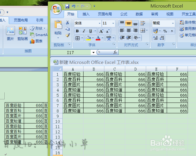Apply yellow fill color to cells
Viewport: 196px width, 156px height.
[x=88, y=38]
